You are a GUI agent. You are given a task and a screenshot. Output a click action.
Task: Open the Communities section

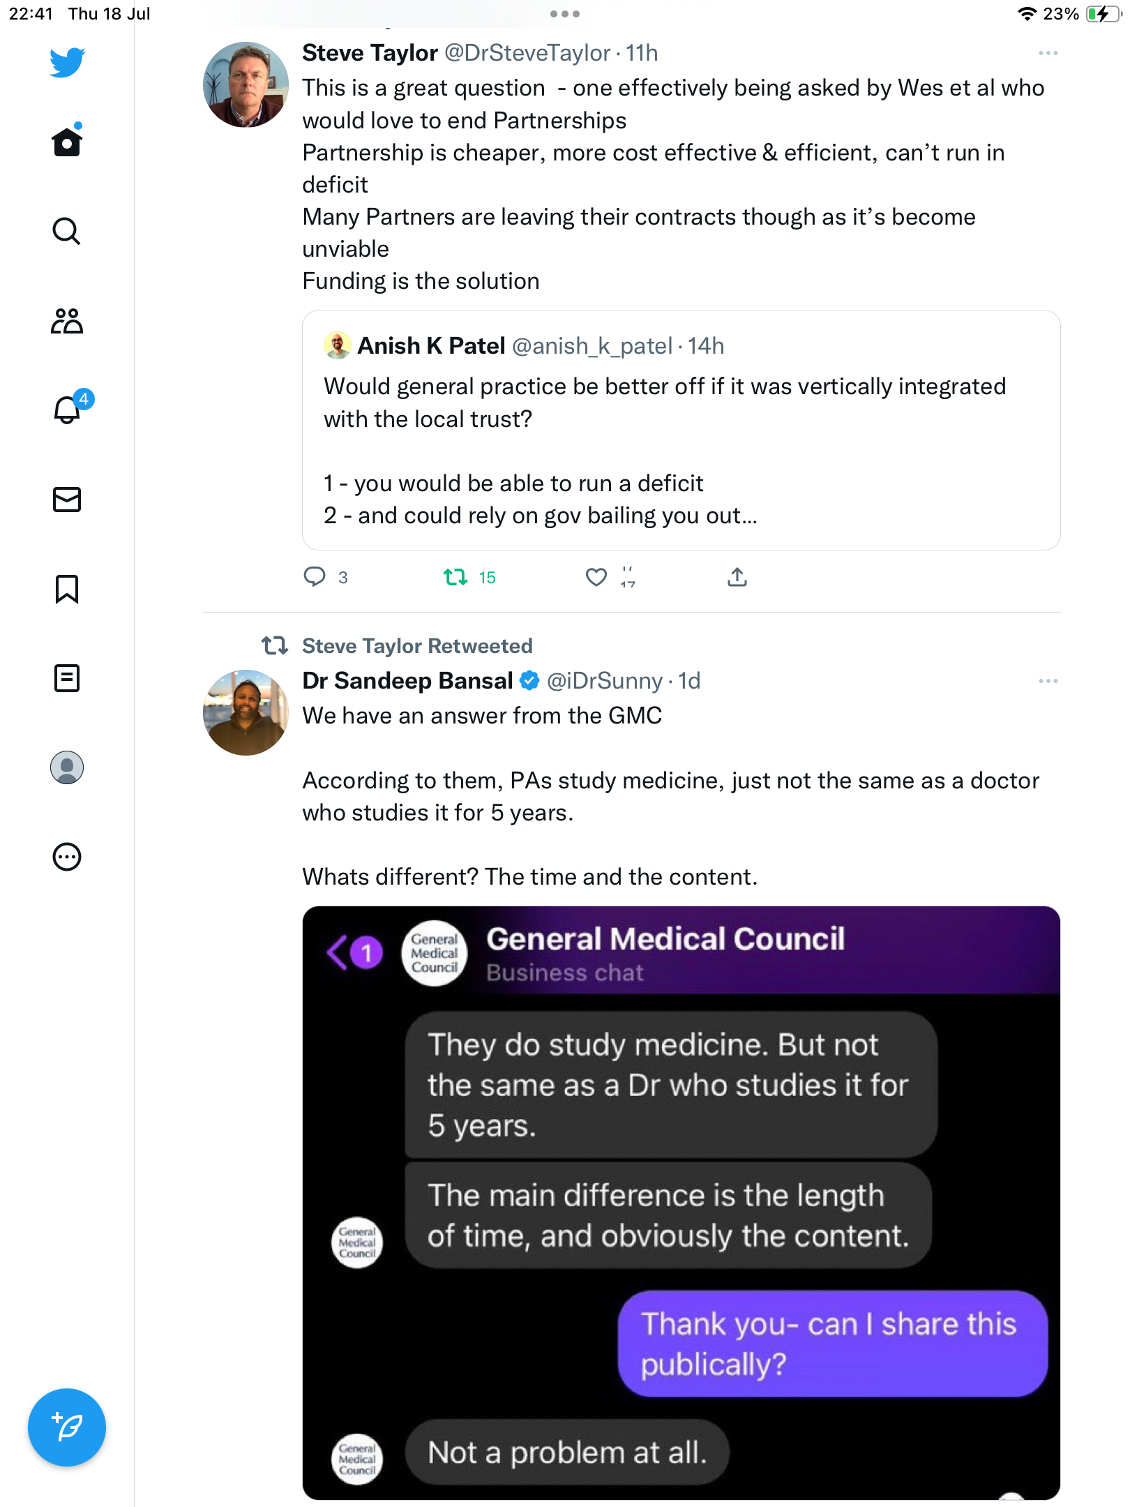(67, 321)
